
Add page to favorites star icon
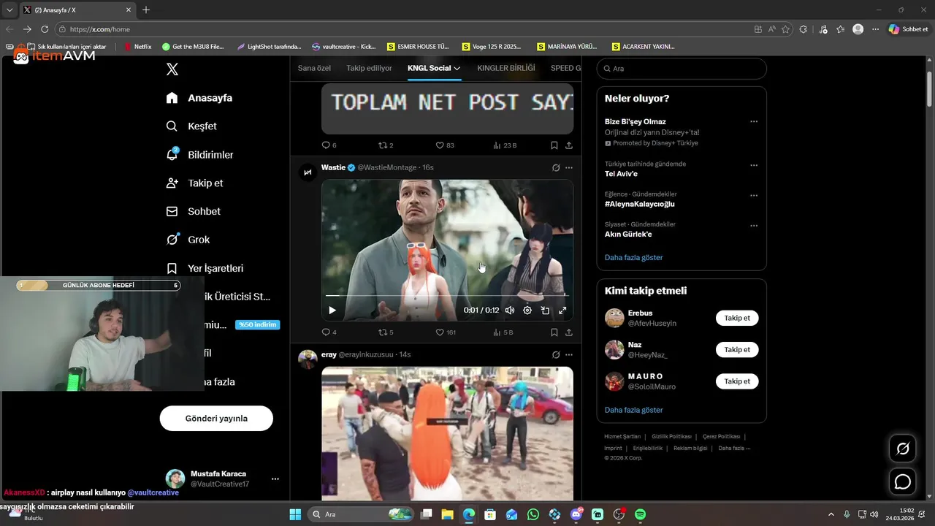(x=786, y=29)
